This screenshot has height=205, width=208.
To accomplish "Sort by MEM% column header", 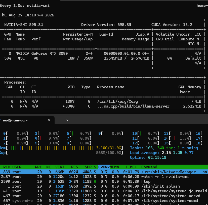I will click(x=114, y=167).
